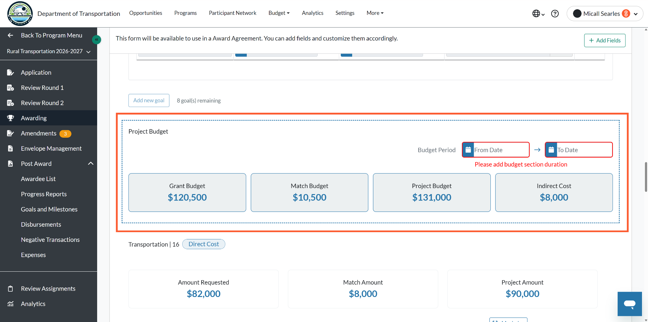Click the To Date calendar icon
Screen dimensions: 648x322
point(551,150)
